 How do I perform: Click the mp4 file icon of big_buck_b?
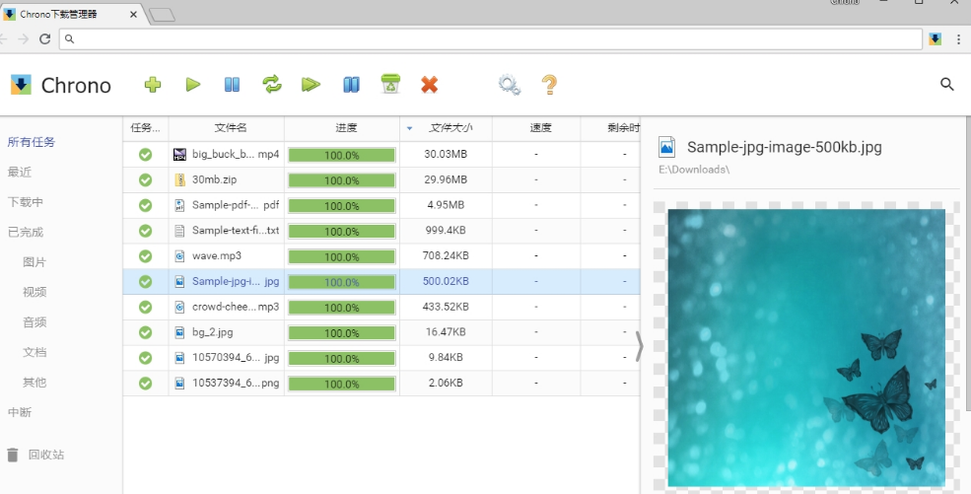tap(179, 154)
